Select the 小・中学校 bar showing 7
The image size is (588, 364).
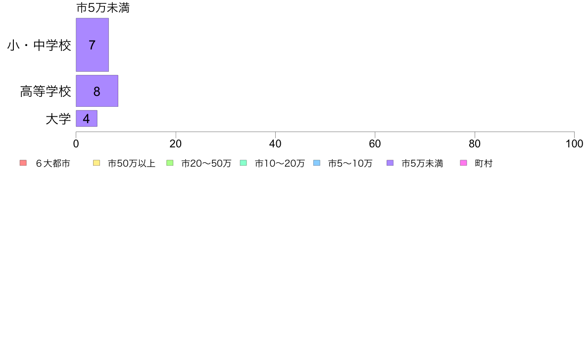[x=92, y=45]
